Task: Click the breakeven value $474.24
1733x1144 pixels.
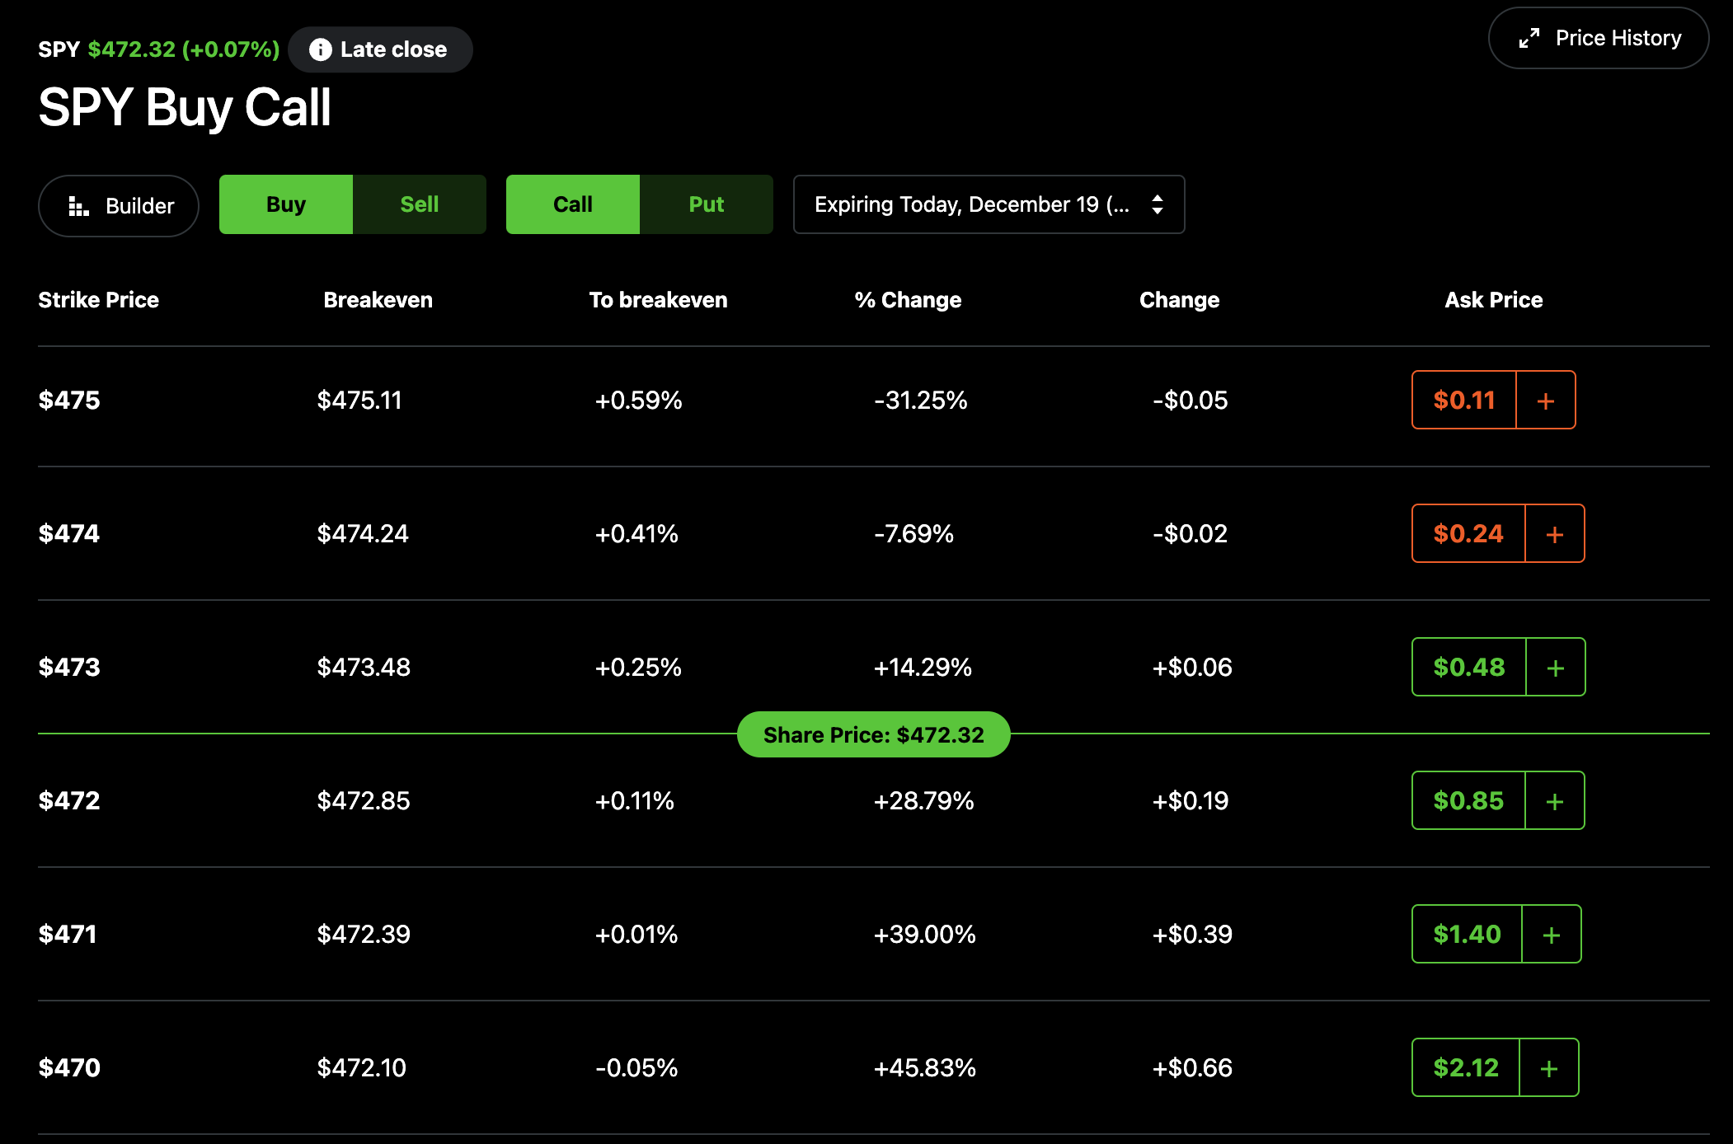Action: 363,534
